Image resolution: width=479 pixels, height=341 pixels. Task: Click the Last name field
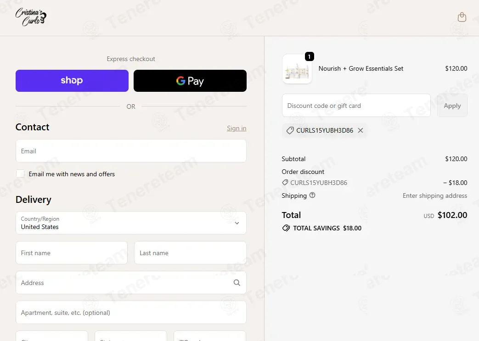click(190, 253)
